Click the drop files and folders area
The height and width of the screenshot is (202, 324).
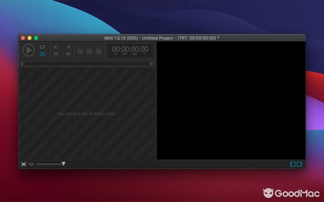coord(87,114)
